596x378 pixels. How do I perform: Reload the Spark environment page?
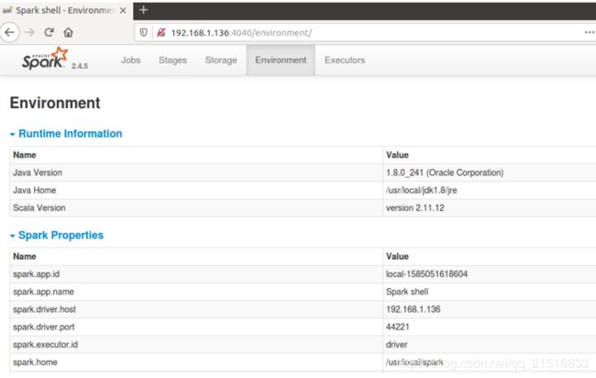pos(49,32)
